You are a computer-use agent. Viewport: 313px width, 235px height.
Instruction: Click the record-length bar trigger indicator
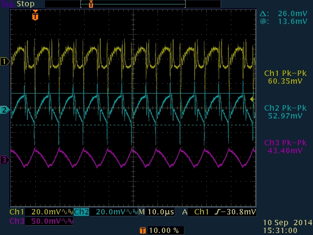pos(91,4)
